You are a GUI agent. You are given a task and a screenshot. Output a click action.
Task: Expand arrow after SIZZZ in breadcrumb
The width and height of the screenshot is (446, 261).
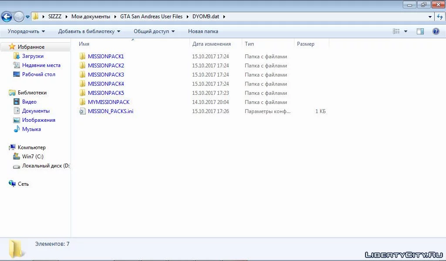pos(66,17)
